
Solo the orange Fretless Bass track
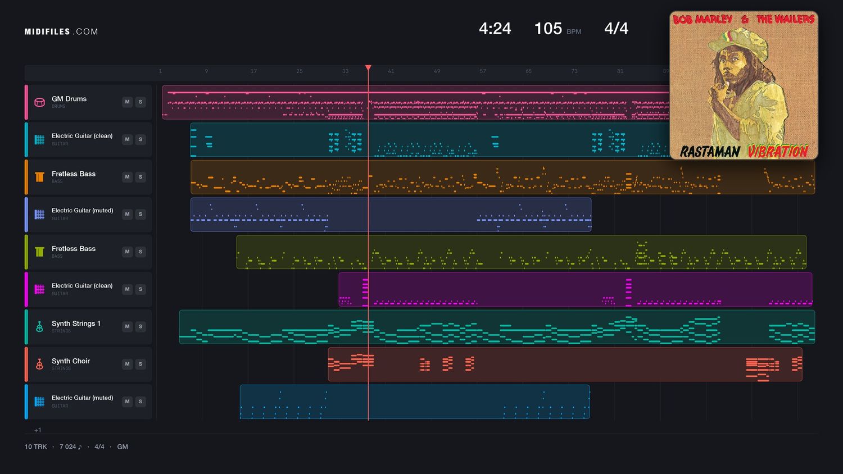tap(140, 177)
